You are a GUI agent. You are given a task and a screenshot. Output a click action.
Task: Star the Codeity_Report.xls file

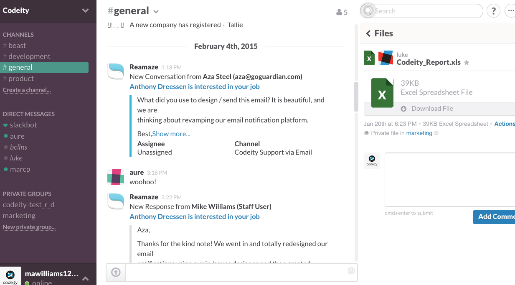(x=467, y=63)
